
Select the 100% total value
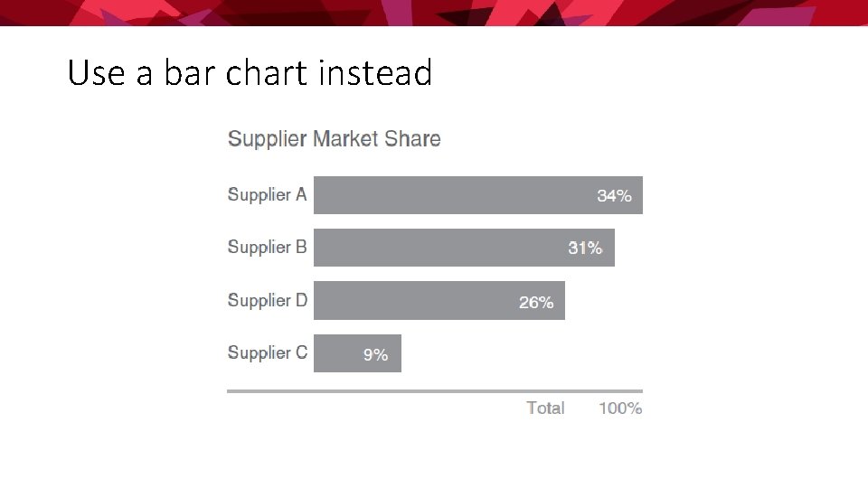coord(620,408)
